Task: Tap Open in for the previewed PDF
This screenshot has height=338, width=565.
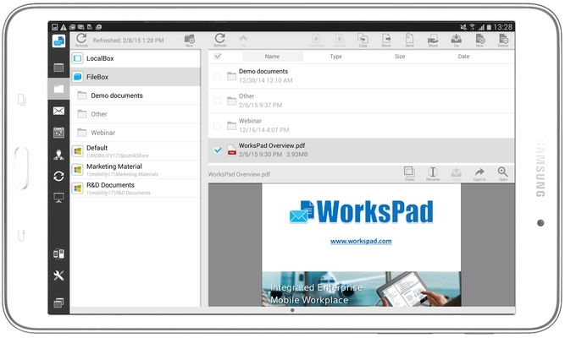Action: pyautogui.click(x=479, y=174)
